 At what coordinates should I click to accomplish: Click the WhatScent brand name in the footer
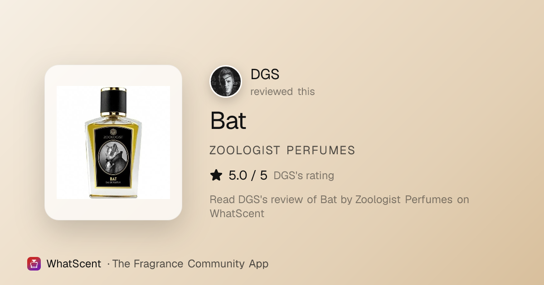point(74,264)
